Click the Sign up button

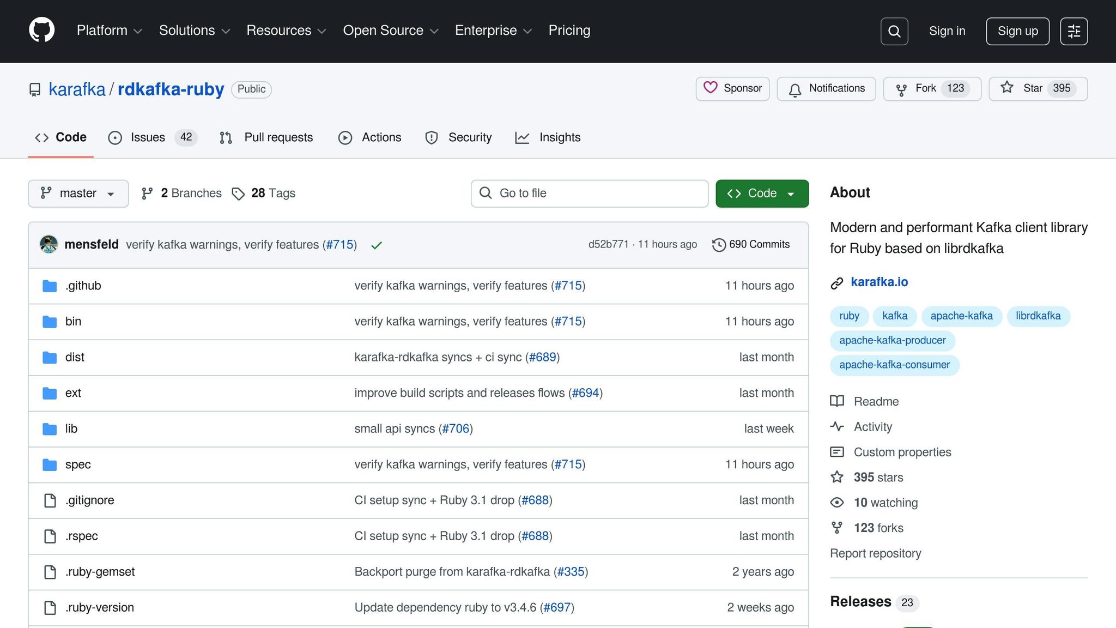click(x=1017, y=31)
